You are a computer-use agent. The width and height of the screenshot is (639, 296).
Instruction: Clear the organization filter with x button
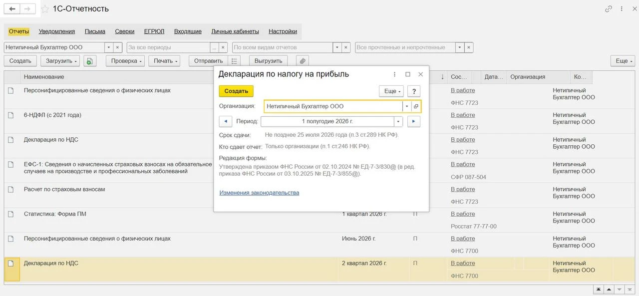(118, 47)
